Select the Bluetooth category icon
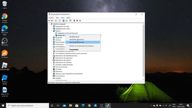 [54, 37]
